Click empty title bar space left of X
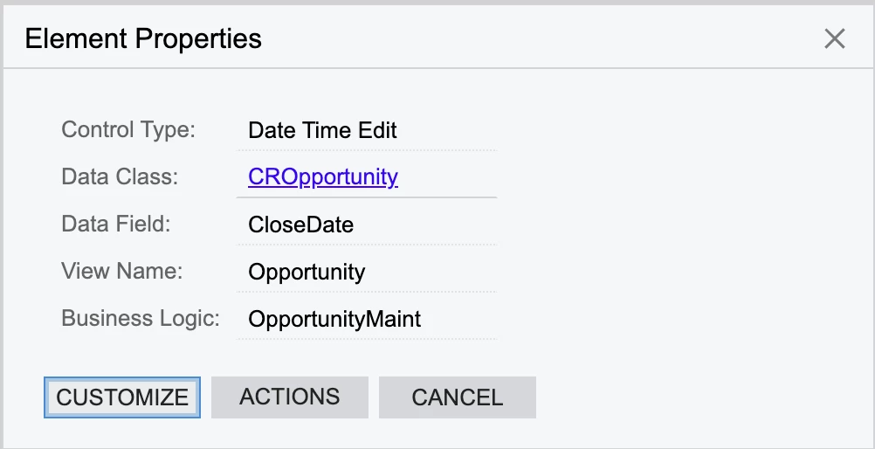The height and width of the screenshot is (449, 875). point(541,38)
